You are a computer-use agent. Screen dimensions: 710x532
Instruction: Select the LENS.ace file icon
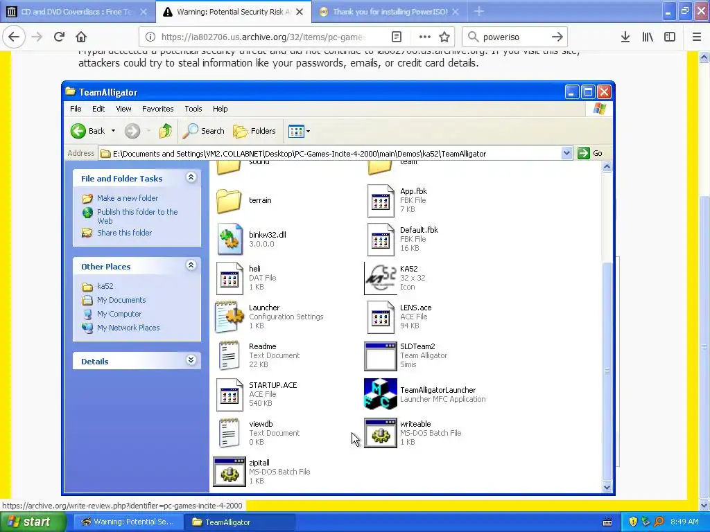[x=381, y=317]
